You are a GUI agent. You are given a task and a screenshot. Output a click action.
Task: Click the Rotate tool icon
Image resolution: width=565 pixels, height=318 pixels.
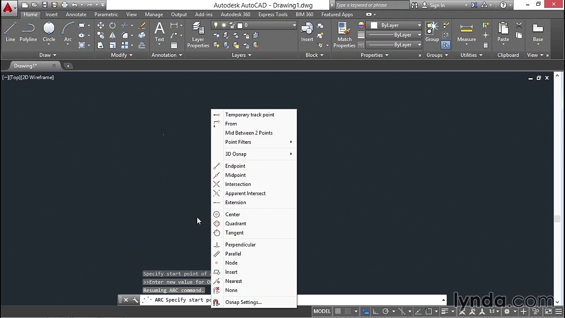point(113,26)
